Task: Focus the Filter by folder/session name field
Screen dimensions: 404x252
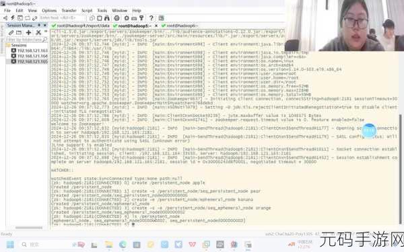Action: tap(27, 40)
